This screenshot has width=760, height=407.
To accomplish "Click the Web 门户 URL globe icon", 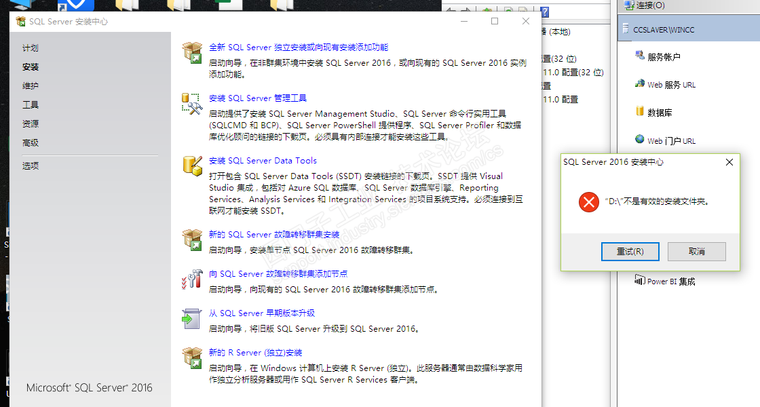I will (640, 140).
